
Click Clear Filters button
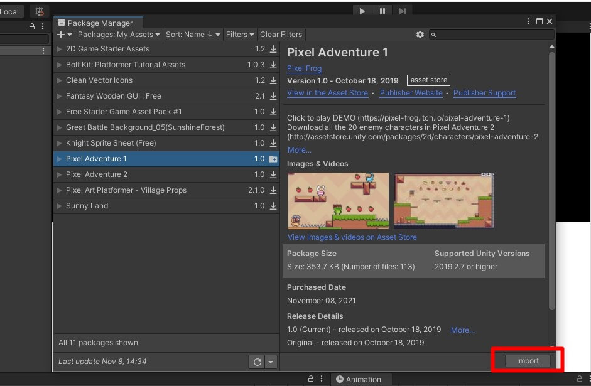coord(281,35)
